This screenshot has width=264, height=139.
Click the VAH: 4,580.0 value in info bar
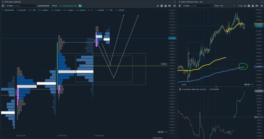pos(43,10)
